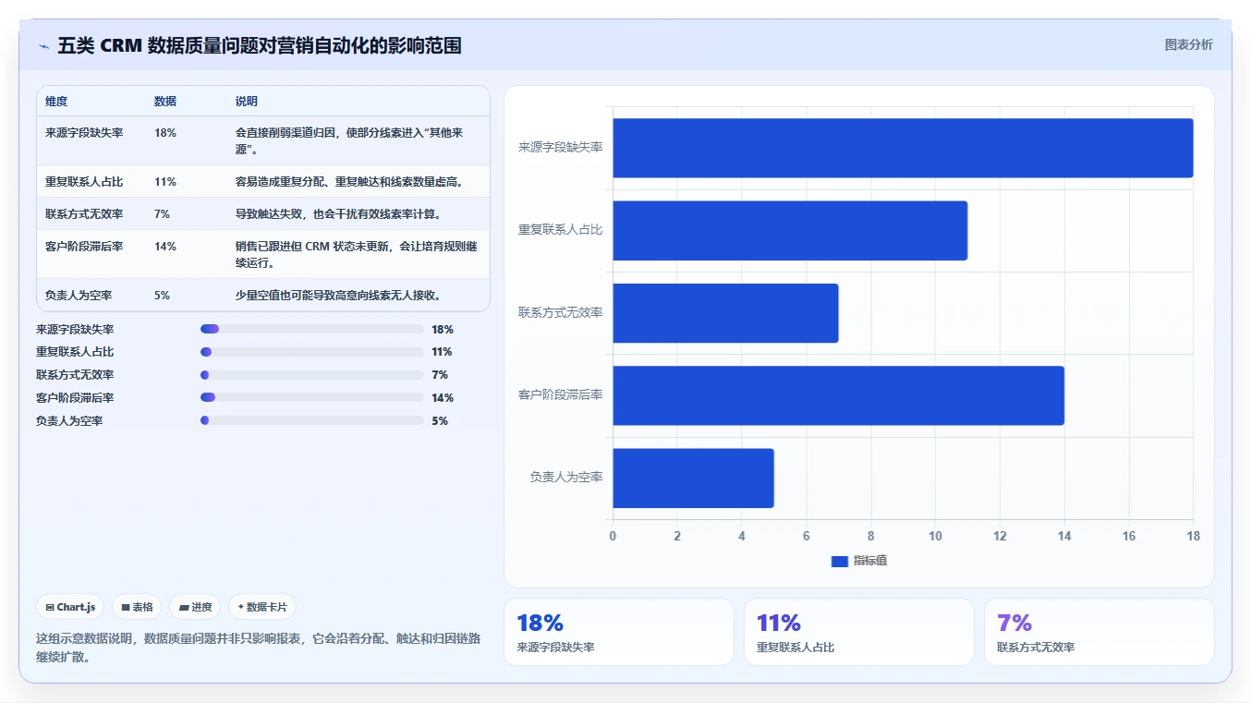
Task: Click the description 销售已跟进但 CRM 状态未更新
Action: pos(357,254)
